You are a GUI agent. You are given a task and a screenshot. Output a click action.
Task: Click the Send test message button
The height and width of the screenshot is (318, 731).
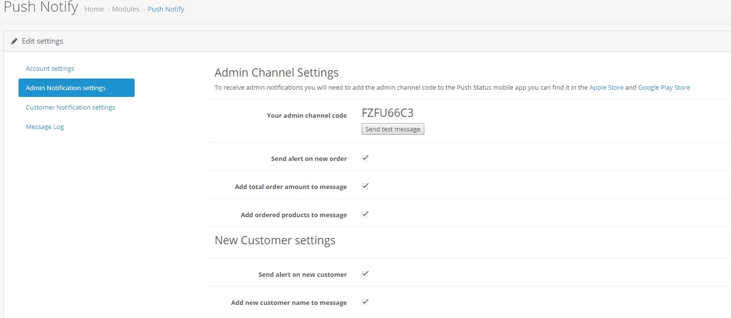pos(393,129)
